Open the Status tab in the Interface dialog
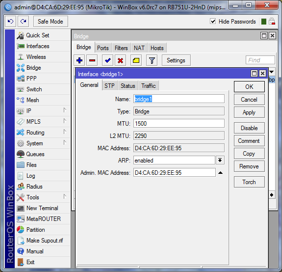282x272 pixels. [x=128, y=86]
